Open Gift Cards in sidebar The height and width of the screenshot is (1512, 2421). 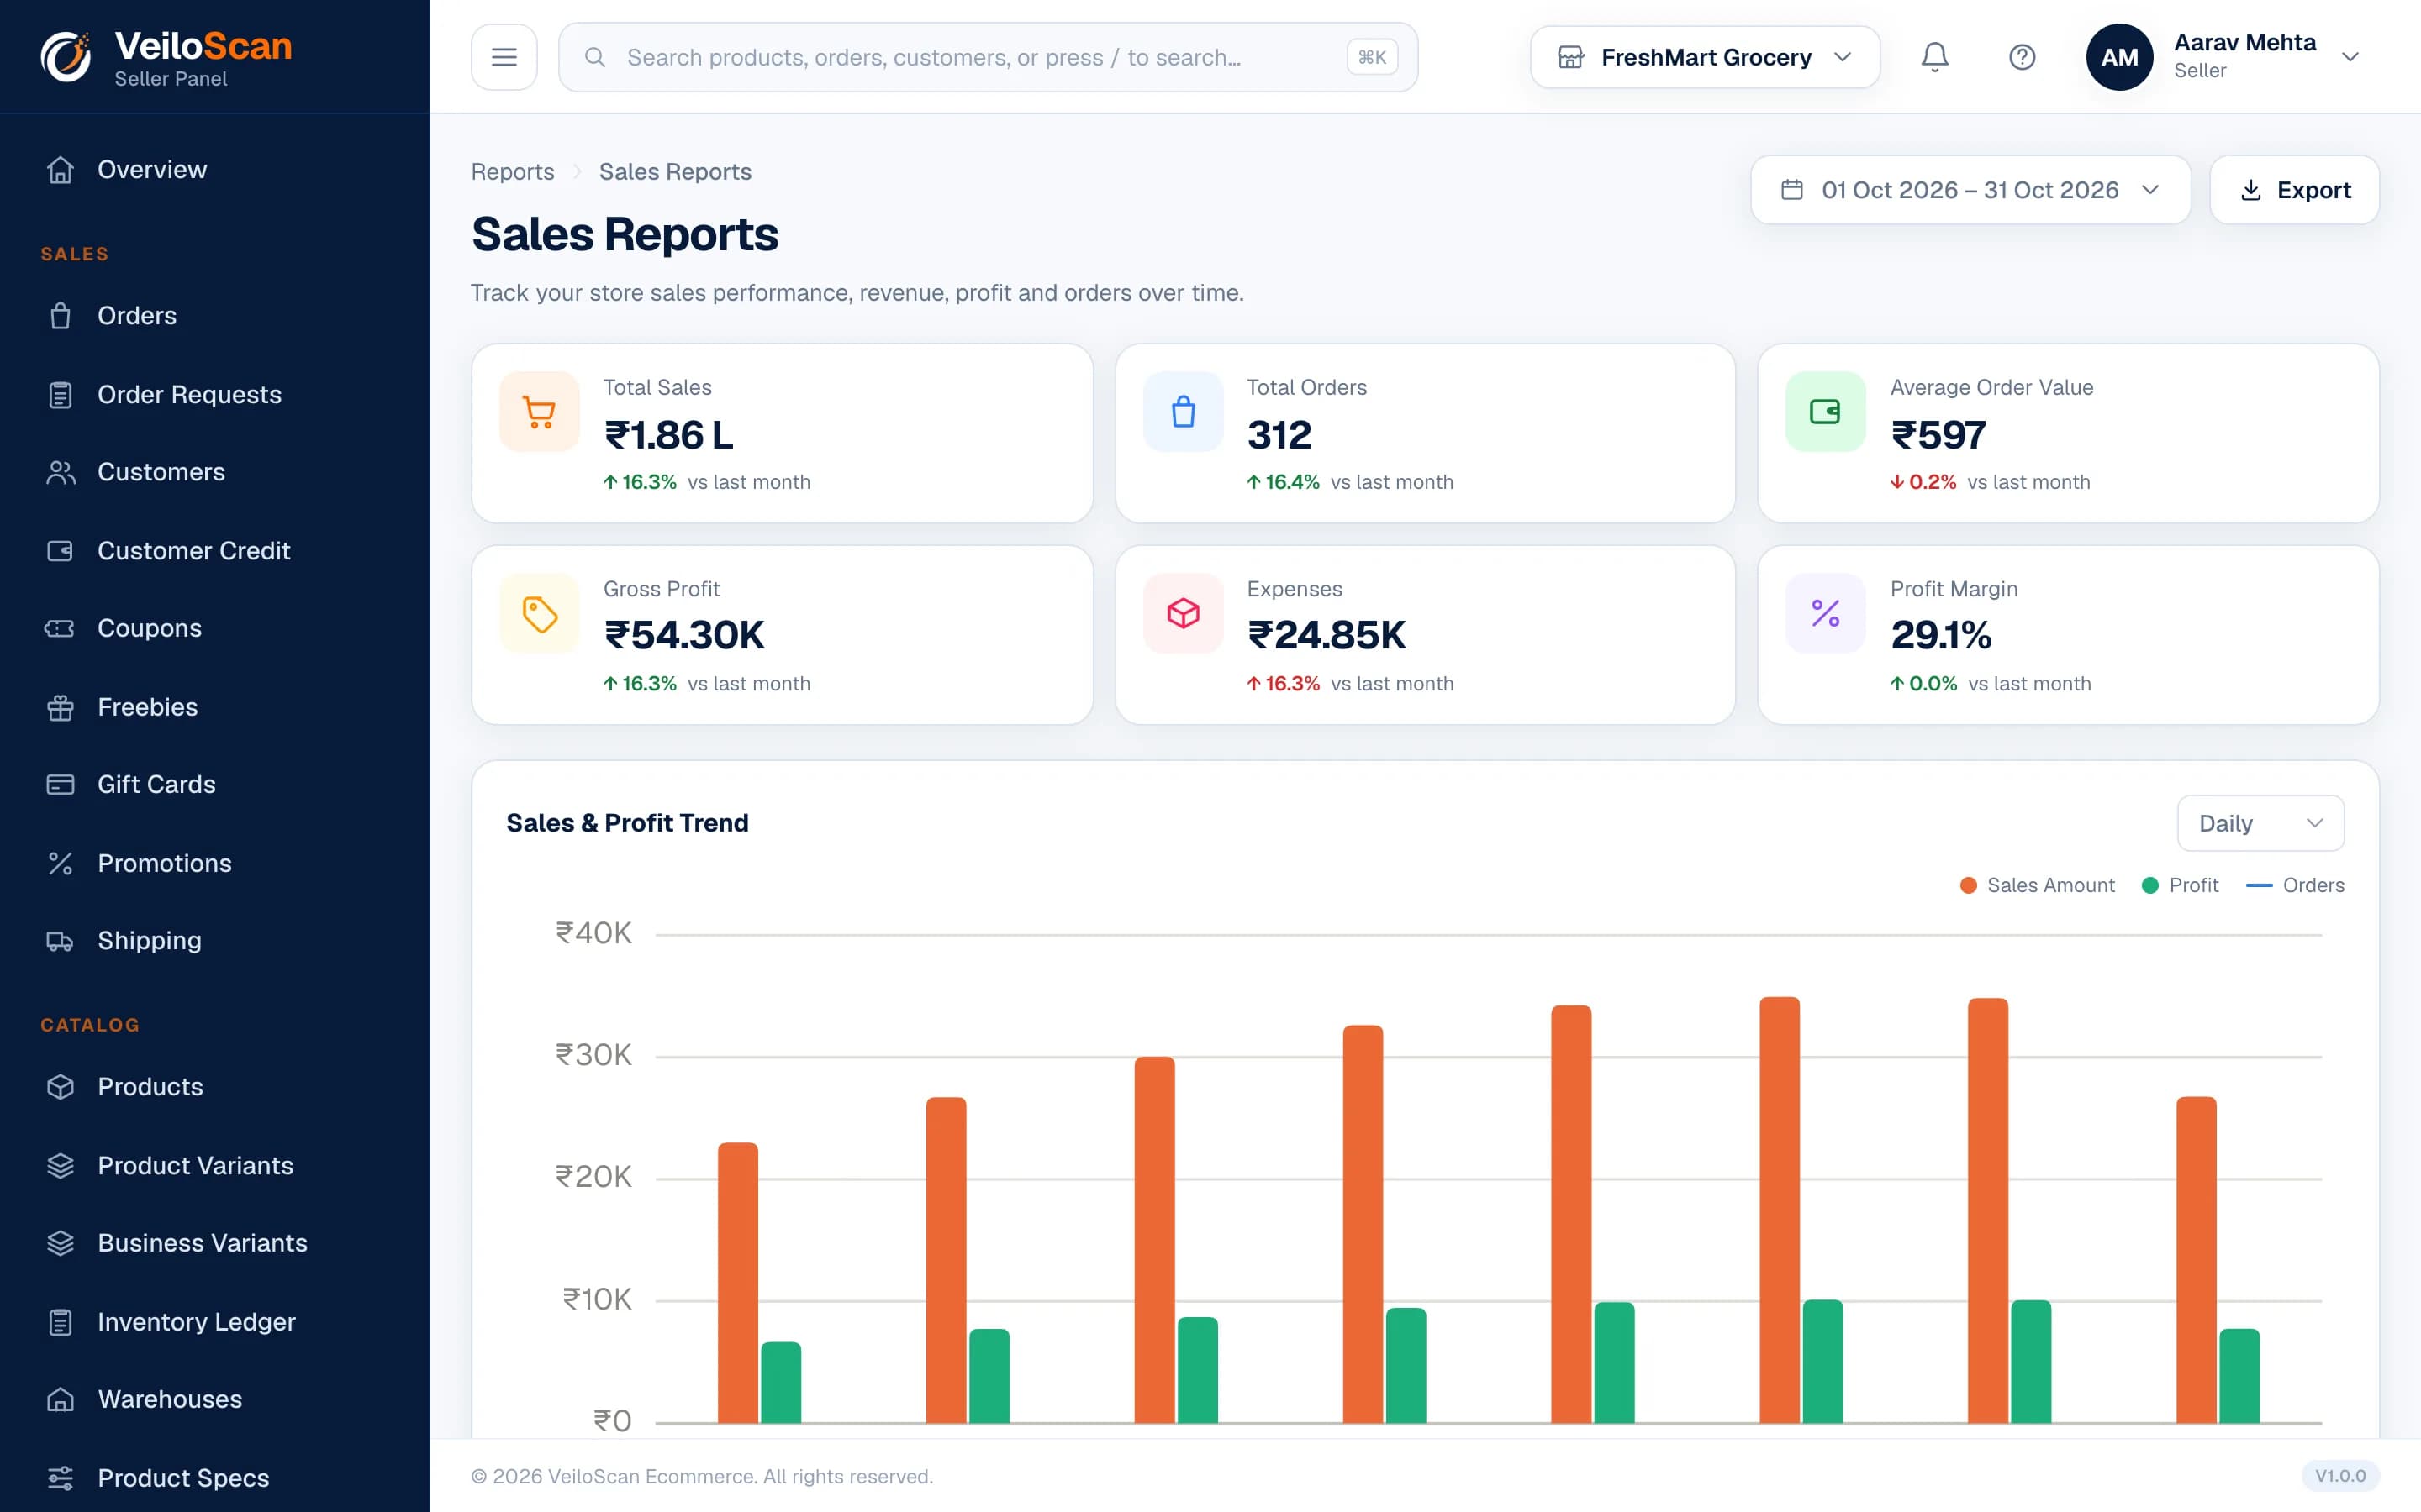coord(215,785)
